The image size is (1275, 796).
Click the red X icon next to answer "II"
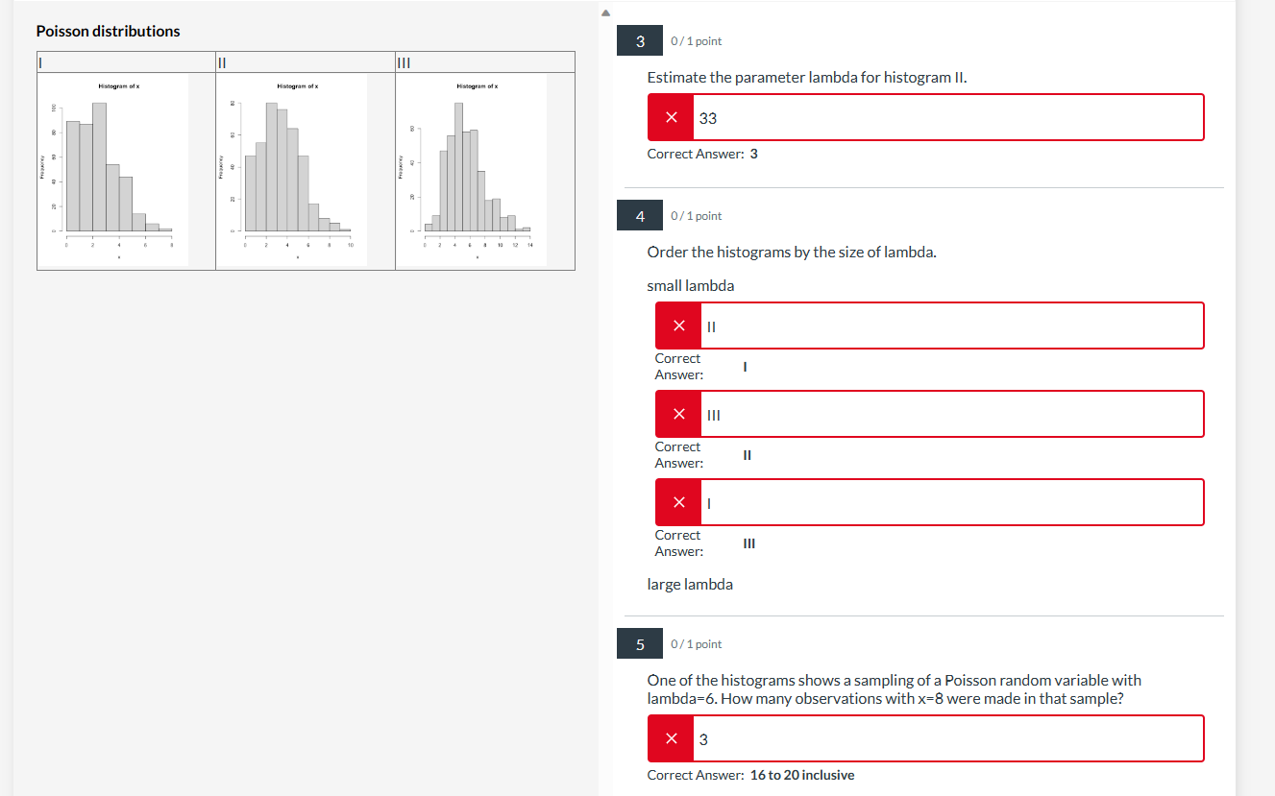tap(677, 325)
